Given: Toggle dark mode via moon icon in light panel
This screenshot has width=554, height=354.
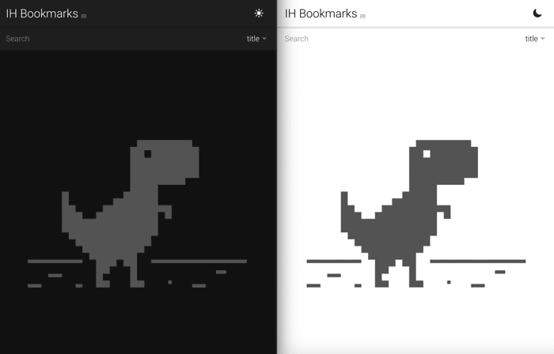Looking at the screenshot, I should [x=537, y=13].
